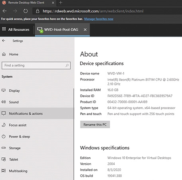The image size is (182, 180).
Task: Click the Windows specifications heading
Action: (105, 148)
